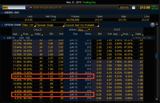Click the 218.5 strike call ask .37
The height and width of the screenshot is (103, 160).
tap(62, 95)
